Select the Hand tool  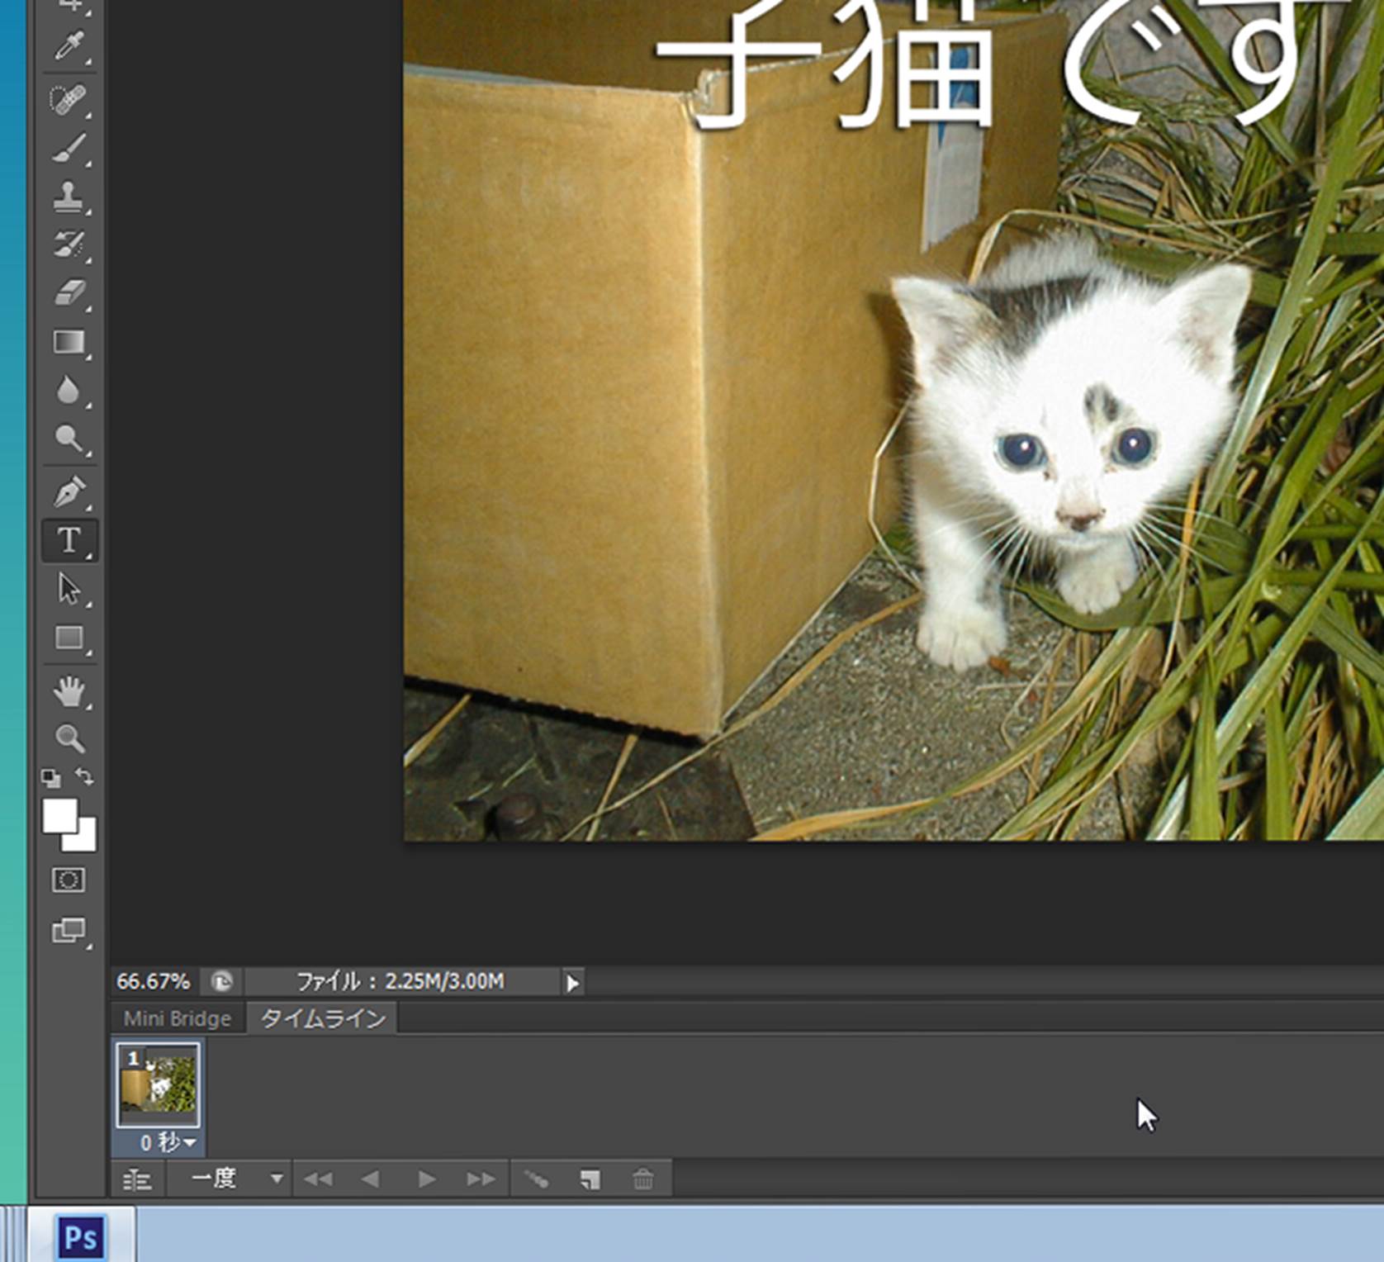(69, 691)
